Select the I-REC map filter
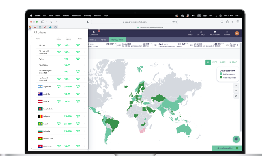This screenshot has width=262, height=156. (x=223, y=62)
